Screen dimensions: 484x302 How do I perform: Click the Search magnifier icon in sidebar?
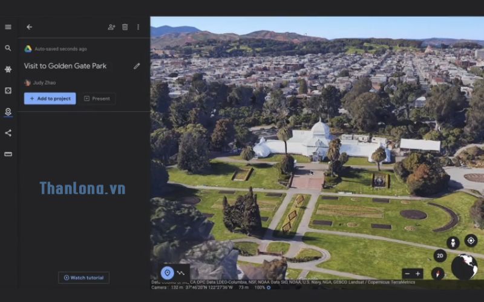point(8,48)
